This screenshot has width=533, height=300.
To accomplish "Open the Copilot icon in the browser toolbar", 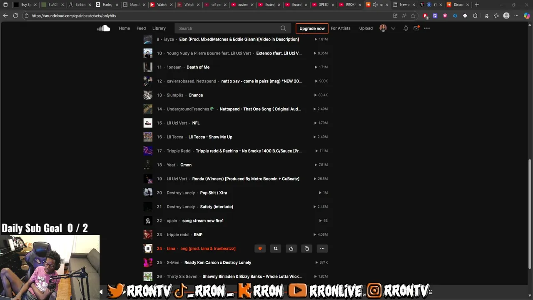I will [x=527, y=15].
